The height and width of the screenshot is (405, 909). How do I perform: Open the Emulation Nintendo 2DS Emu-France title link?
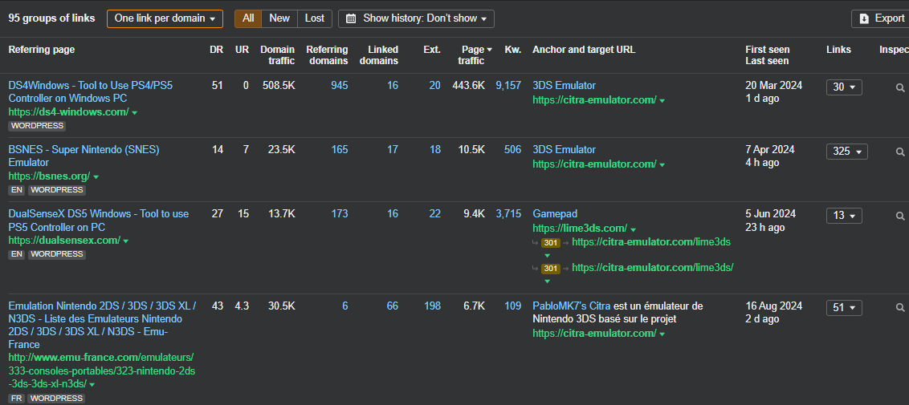[x=102, y=325]
